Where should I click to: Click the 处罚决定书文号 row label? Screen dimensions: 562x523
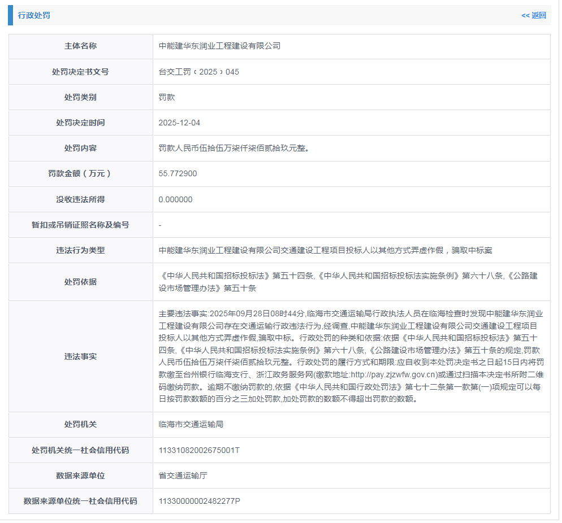[80, 72]
